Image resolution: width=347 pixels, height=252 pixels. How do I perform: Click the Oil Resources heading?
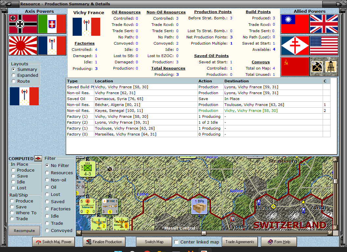(126, 12)
